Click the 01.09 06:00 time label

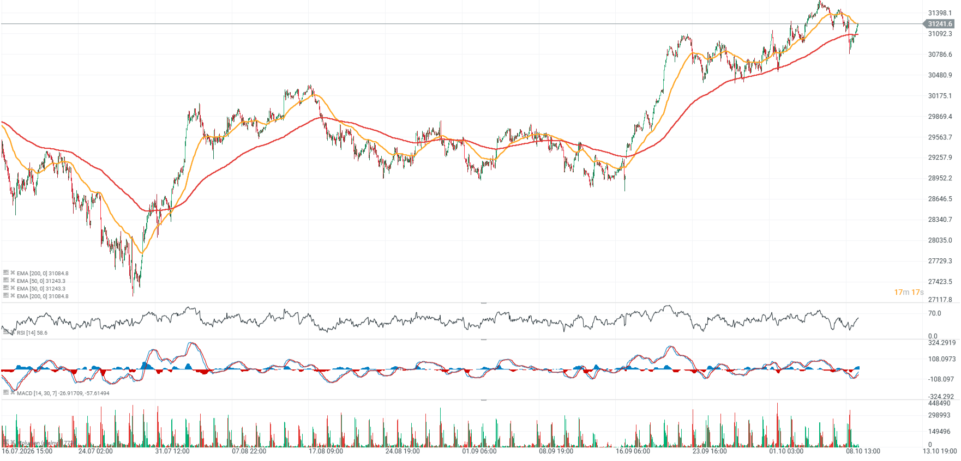(479, 451)
